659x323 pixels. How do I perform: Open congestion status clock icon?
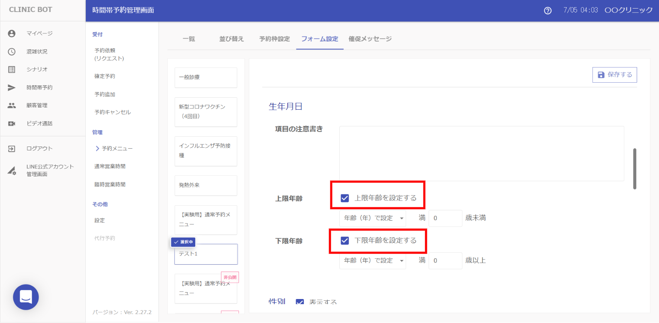pos(12,51)
